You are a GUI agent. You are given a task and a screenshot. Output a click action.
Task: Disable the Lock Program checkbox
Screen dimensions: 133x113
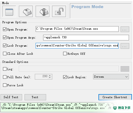click(5, 46)
